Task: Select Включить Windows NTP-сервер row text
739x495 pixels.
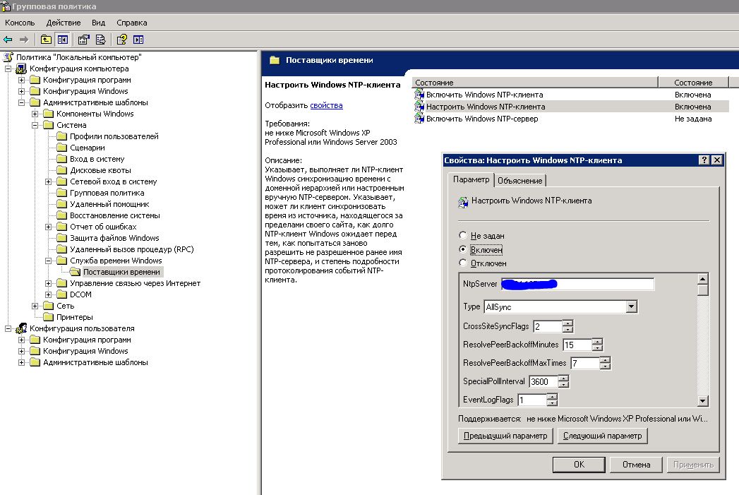Action: pos(482,119)
